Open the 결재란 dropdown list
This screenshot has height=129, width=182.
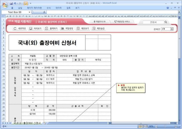click(172, 29)
